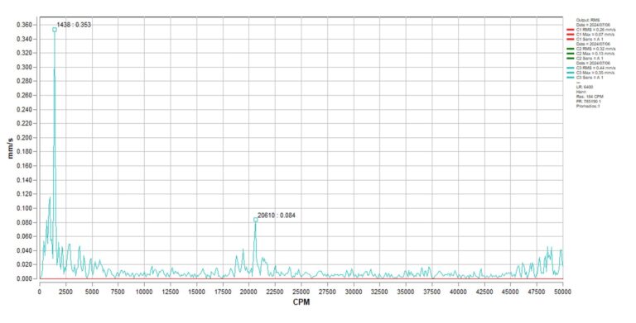Click the 0.360 y-axis tick label
Image resolution: width=636 pixels, height=323 pixels.
(x=24, y=25)
